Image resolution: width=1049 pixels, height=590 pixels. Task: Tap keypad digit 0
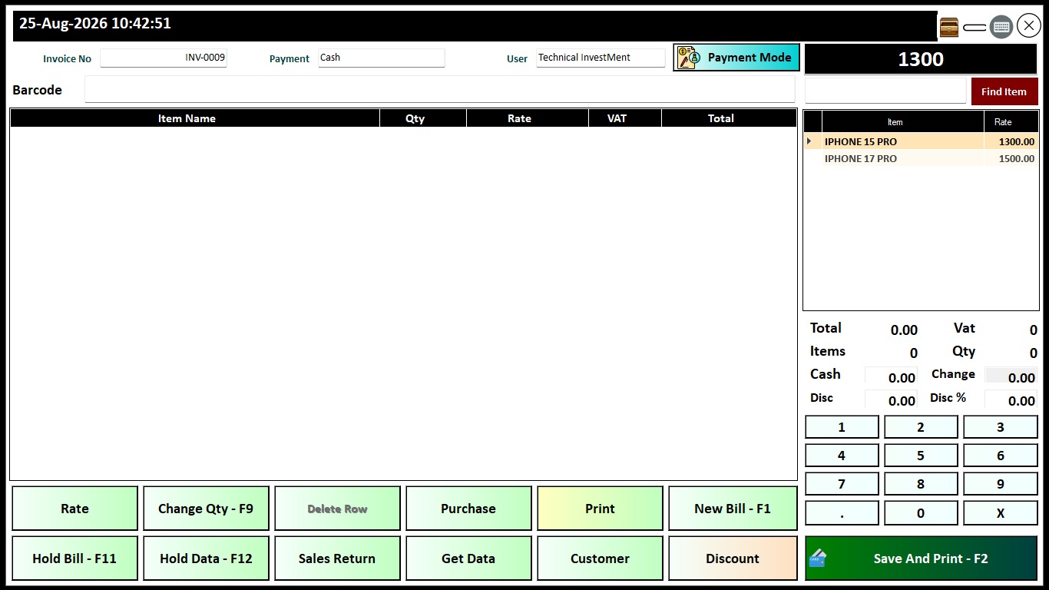click(x=921, y=513)
